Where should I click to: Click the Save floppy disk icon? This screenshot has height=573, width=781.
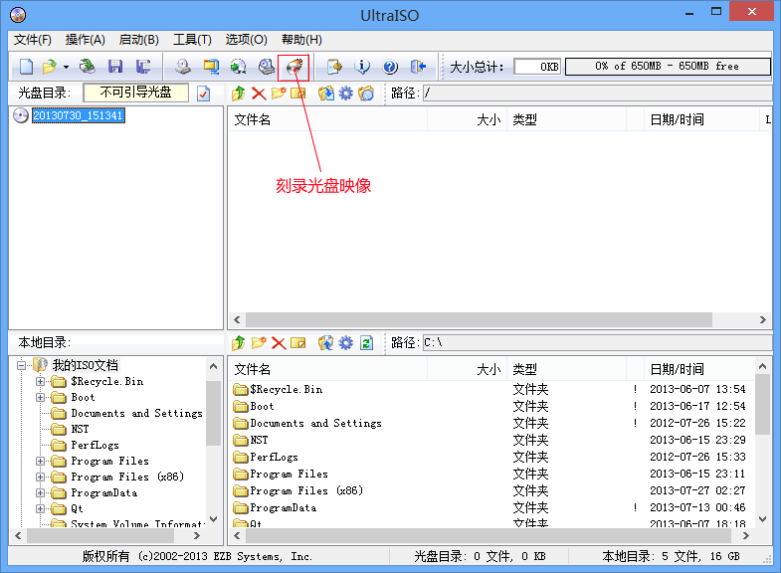coord(115,67)
